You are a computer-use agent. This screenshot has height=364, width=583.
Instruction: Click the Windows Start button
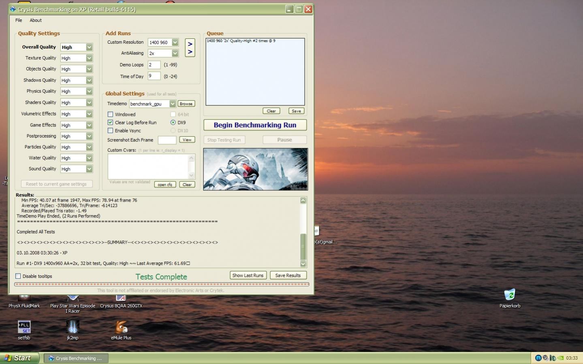(x=19, y=358)
